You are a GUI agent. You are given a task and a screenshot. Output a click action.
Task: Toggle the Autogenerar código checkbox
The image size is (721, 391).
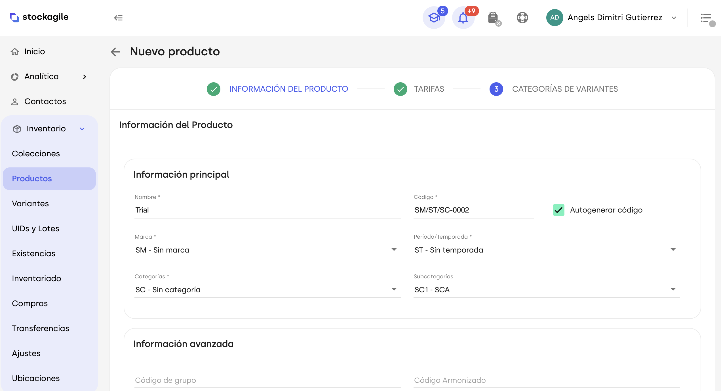coord(559,210)
